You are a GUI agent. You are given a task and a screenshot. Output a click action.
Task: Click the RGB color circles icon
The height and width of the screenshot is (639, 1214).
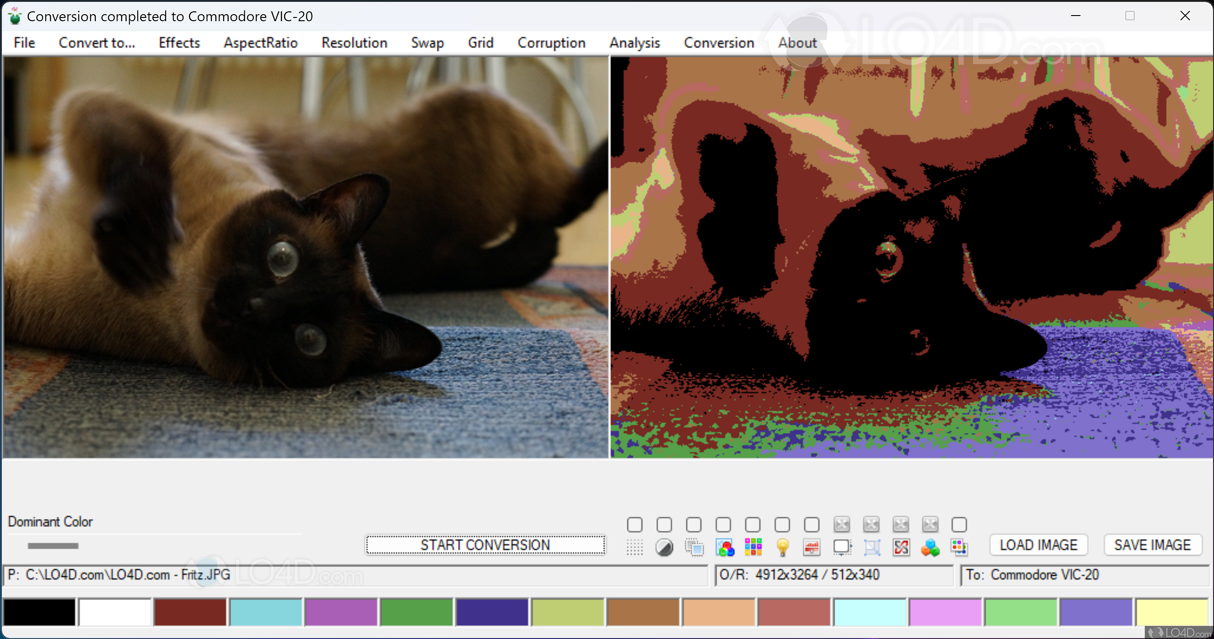pyautogui.click(x=724, y=547)
